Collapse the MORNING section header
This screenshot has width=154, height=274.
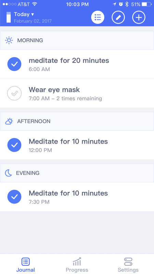(x=77, y=40)
